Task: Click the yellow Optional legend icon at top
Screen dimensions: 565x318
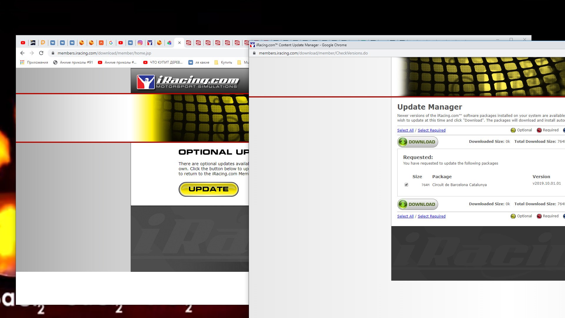Action: pos(513,130)
